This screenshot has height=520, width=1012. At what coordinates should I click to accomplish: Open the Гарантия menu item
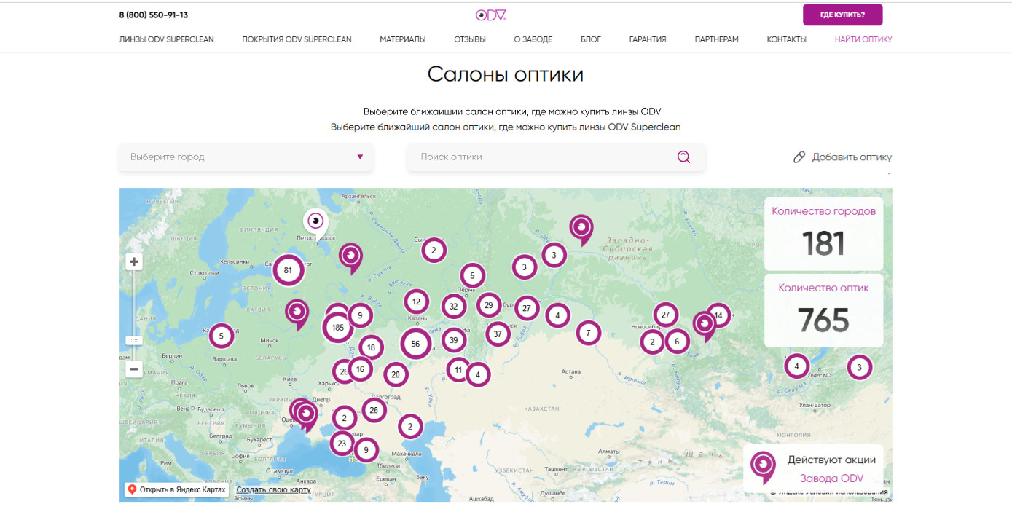(x=648, y=39)
